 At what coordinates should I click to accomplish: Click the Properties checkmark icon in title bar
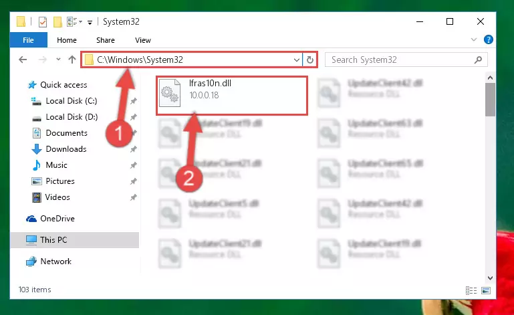[x=43, y=22]
